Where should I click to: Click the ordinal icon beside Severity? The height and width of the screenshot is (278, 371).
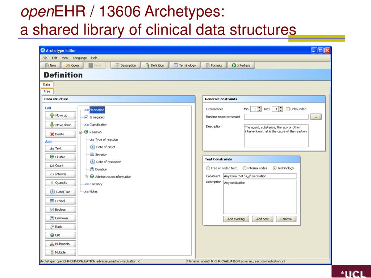92,154
